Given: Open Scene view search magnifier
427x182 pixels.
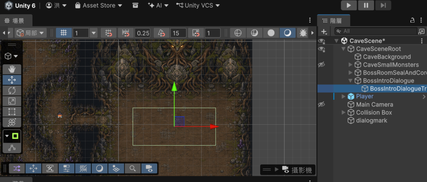Looking at the screenshot, I should 133,169.
